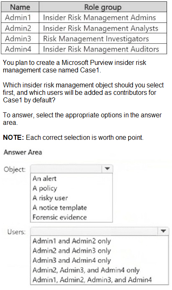Image resolution: width=172 pixels, height=290 pixels.
Task: Pick 'Admin3 and Admin4 only'
Action: coord(72,260)
